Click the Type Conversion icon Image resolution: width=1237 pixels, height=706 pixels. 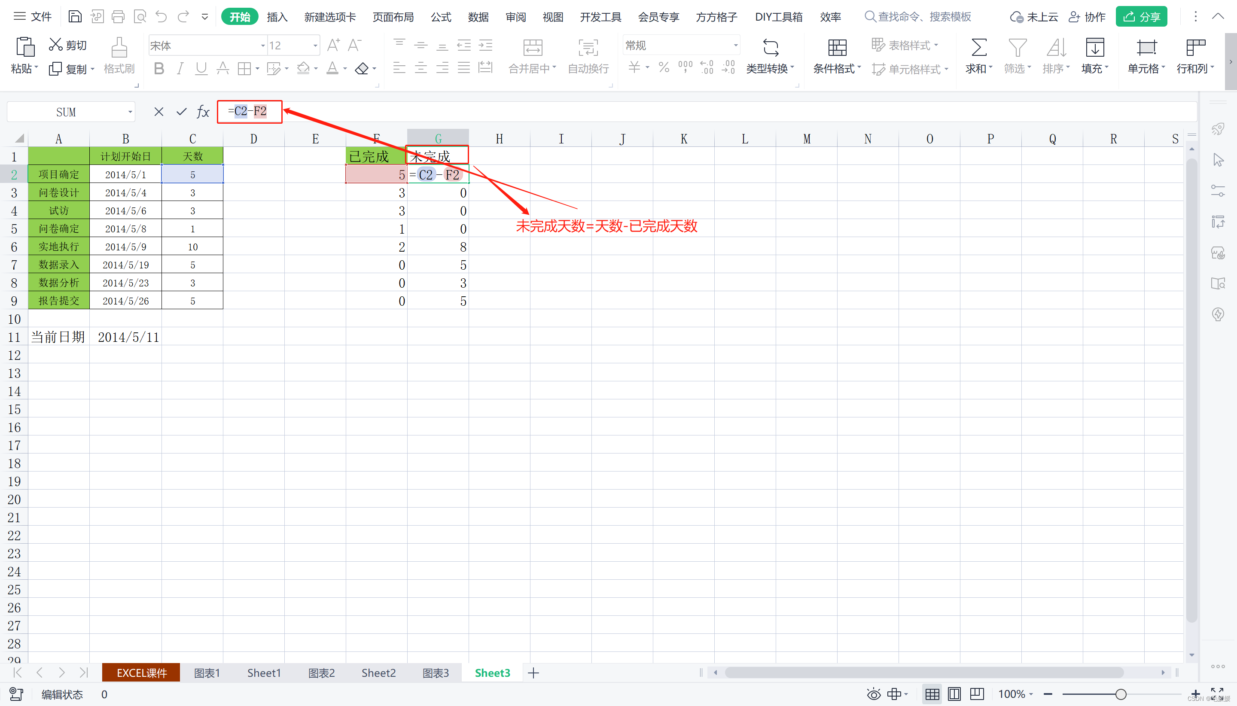pos(770,48)
